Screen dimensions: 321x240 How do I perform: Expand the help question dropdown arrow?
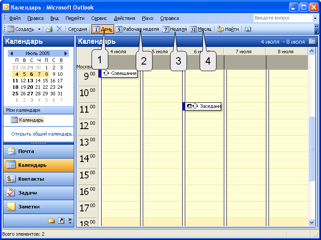point(315,18)
